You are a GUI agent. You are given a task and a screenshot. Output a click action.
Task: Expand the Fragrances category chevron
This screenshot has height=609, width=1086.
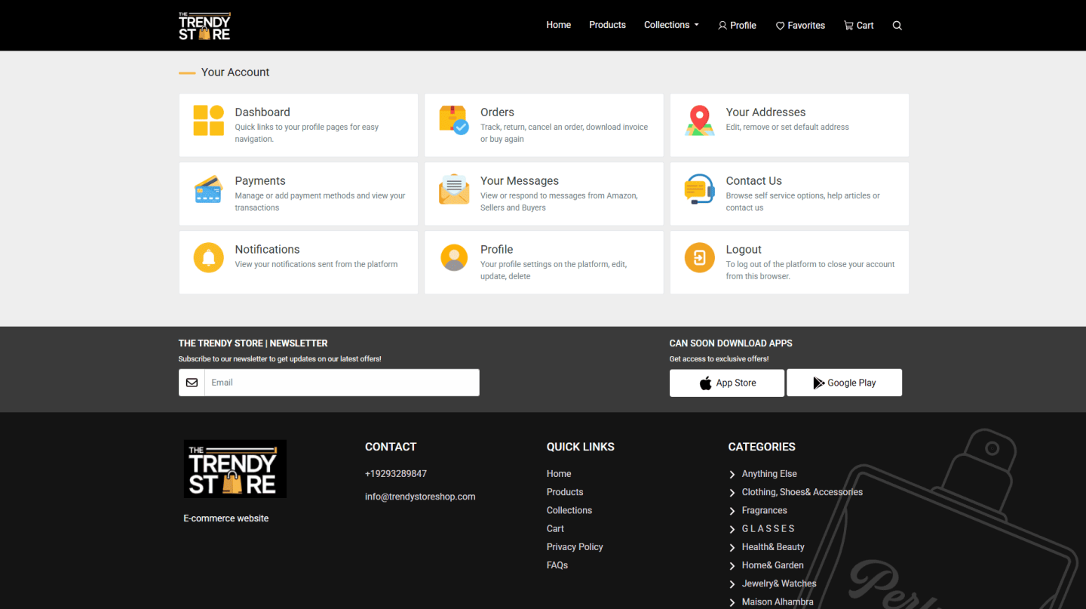tap(732, 511)
